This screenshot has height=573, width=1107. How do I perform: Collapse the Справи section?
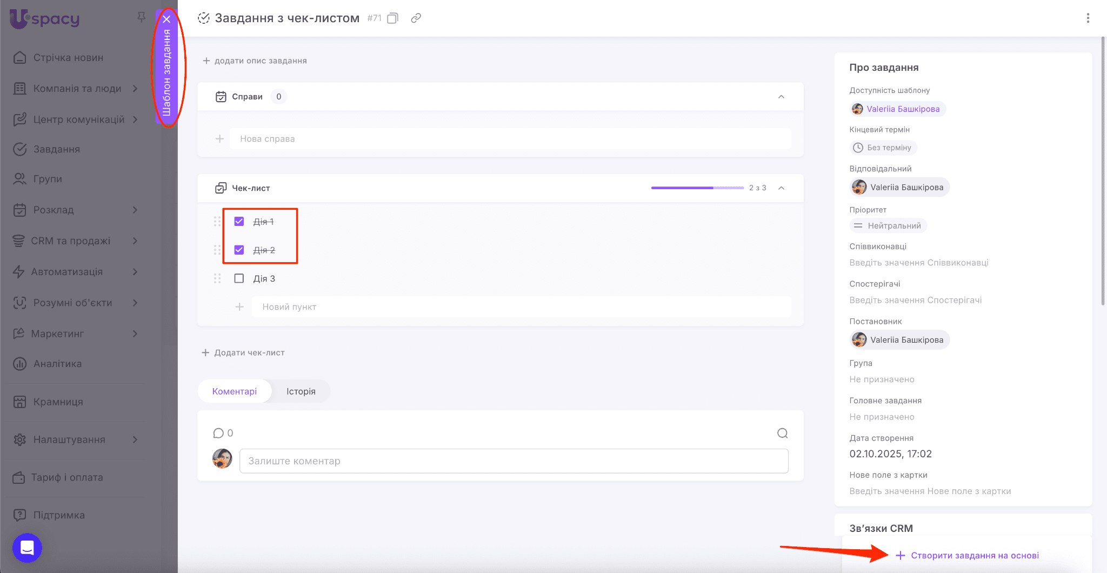pyautogui.click(x=781, y=97)
